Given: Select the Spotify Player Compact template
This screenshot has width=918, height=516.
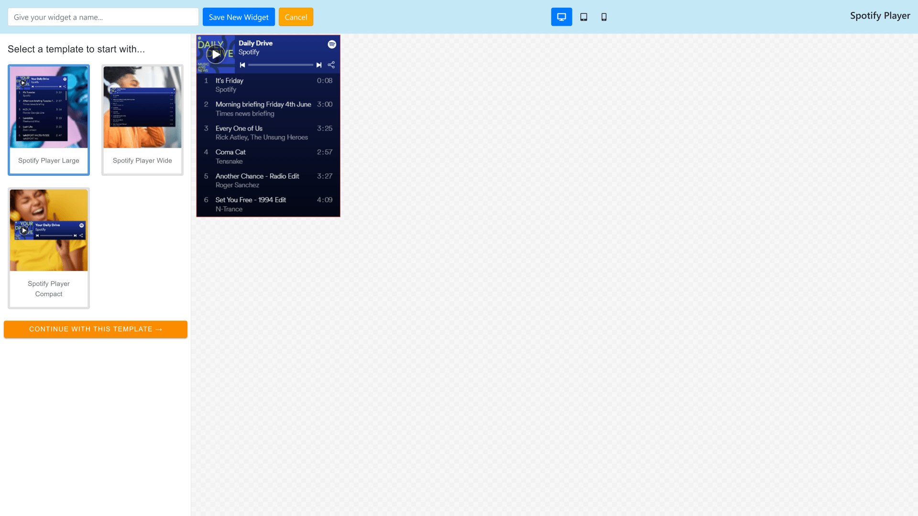Looking at the screenshot, I should [49, 248].
